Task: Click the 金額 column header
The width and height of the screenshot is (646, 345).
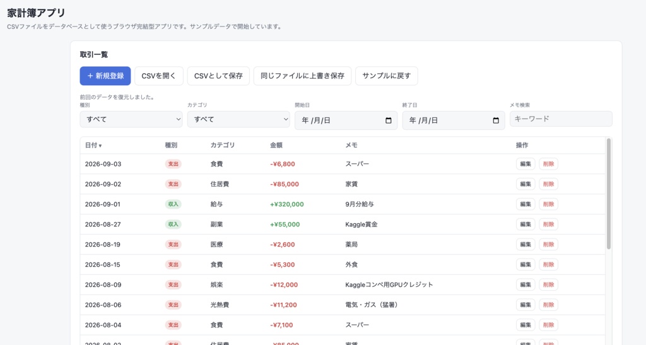Action: coord(276,145)
